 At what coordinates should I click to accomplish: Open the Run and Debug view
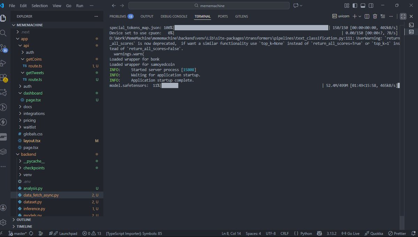(3, 63)
